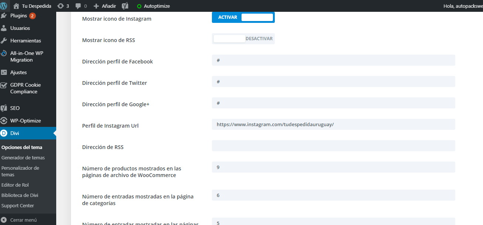
Task: Click the WP-Optimize sidebar icon
Action: pos(4,121)
